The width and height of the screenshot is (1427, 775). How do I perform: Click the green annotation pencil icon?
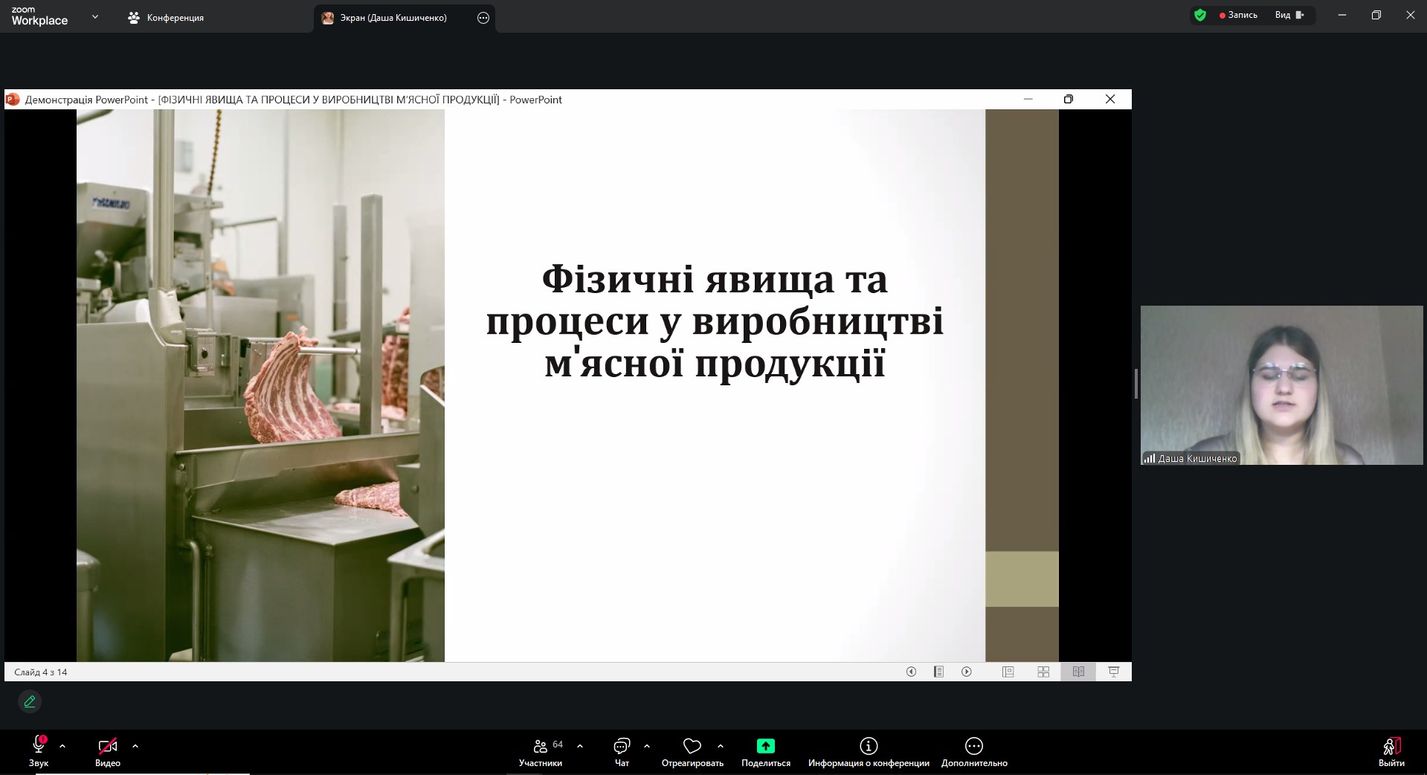30,701
